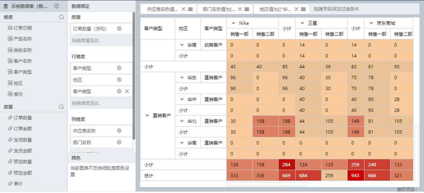The height and width of the screenshot is (193, 424).
Task: Click the 数据绑定 panel title
Action: click(x=80, y=6)
